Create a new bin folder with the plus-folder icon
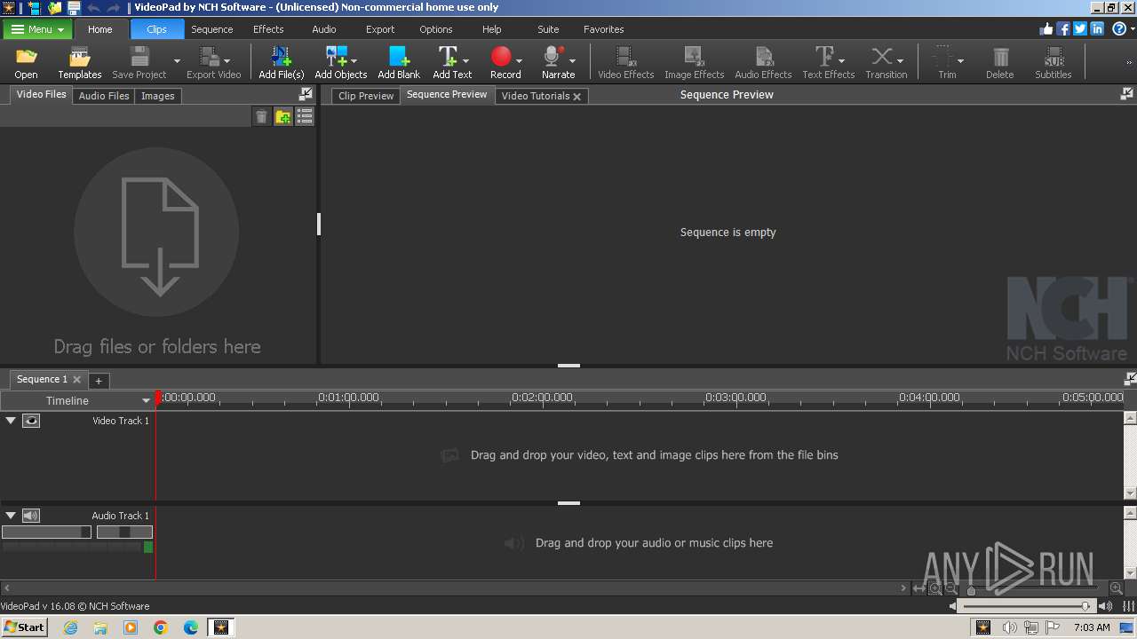 coord(282,116)
